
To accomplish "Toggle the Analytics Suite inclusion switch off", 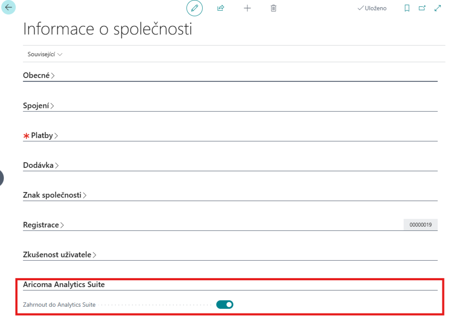I will pos(224,304).
